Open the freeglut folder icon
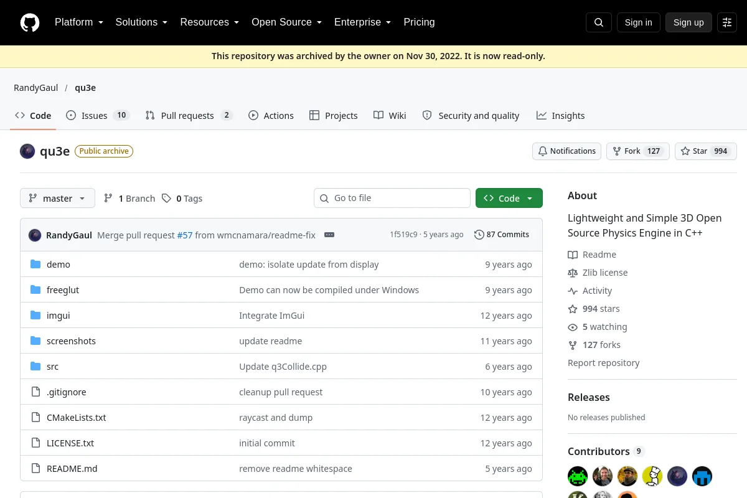Viewport: 747px width, 498px height. tap(35, 290)
